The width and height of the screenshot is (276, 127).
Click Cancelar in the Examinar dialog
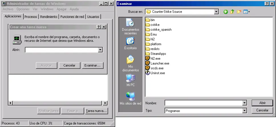pos(262,110)
